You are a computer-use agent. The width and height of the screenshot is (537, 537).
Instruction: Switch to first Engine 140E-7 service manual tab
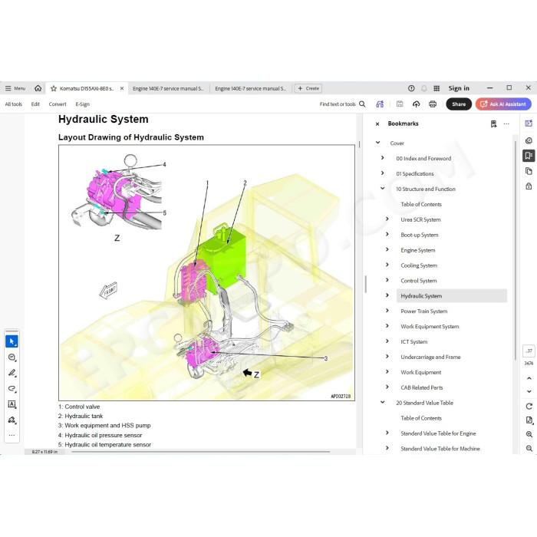tap(168, 88)
